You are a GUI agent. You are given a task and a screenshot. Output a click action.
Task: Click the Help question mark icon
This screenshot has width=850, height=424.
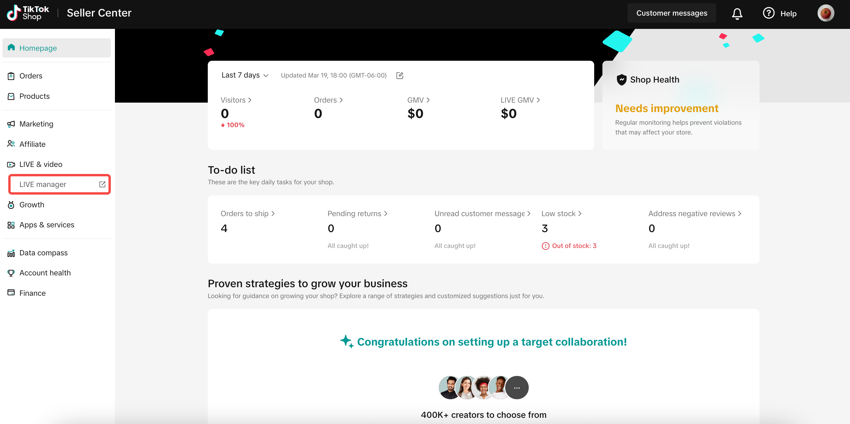[x=768, y=13]
